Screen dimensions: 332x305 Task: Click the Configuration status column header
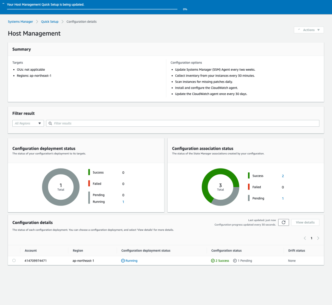[226, 251]
